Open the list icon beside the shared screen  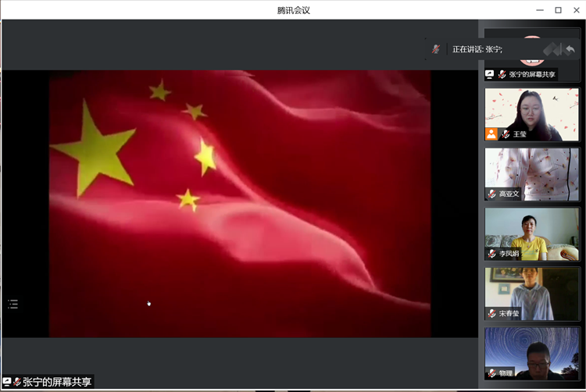[x=13, y=304]
